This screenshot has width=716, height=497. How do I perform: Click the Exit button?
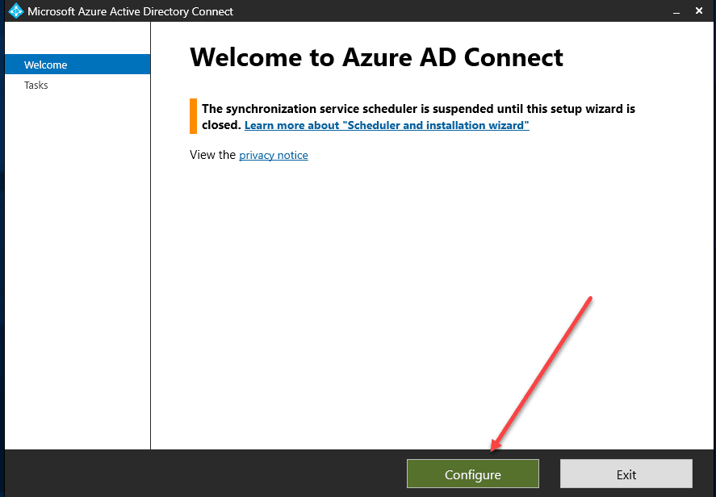[x=626, y=474]
